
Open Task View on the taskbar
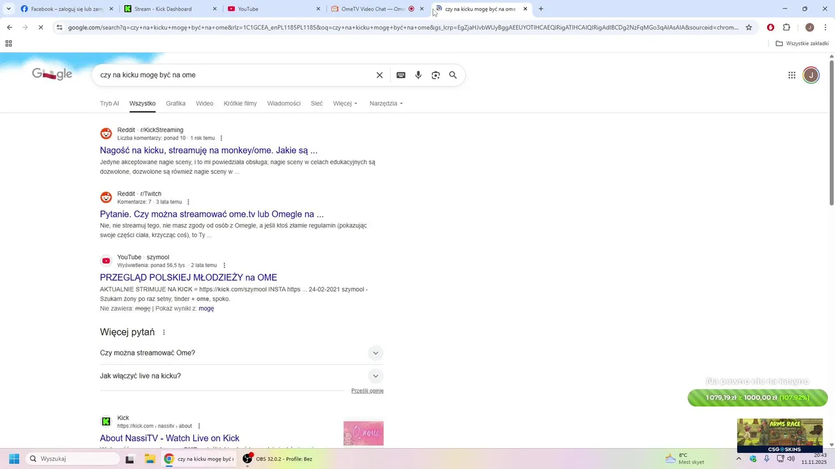click(x=130, y=459)
